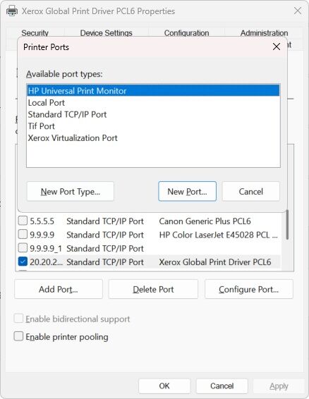Screen dimensions: 309x399
Task: Select Local Port in port types
Action: (x=153, y=102)
